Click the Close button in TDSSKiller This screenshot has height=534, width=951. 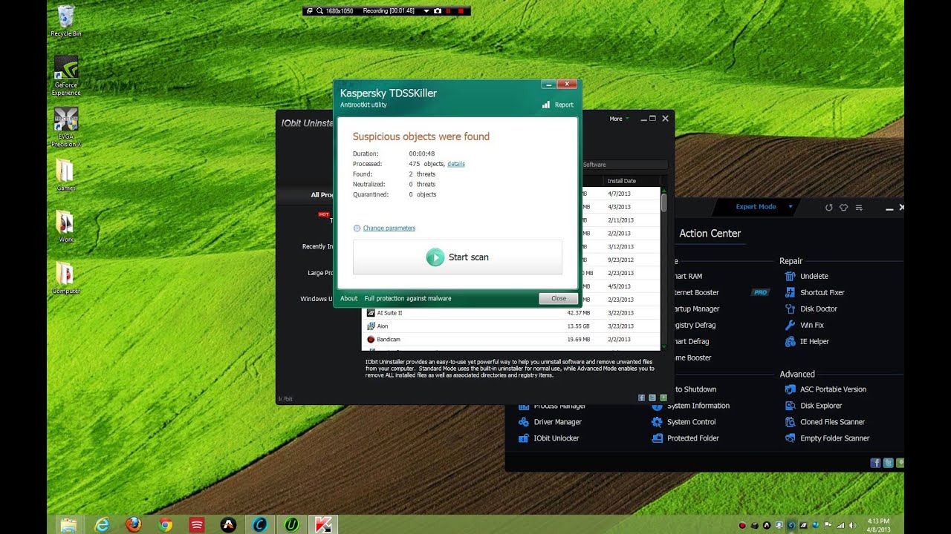pos(559,298)
